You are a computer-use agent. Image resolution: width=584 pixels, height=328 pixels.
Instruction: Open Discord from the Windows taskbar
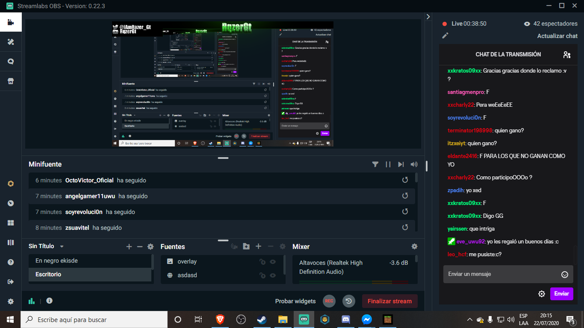click(346, 320)
